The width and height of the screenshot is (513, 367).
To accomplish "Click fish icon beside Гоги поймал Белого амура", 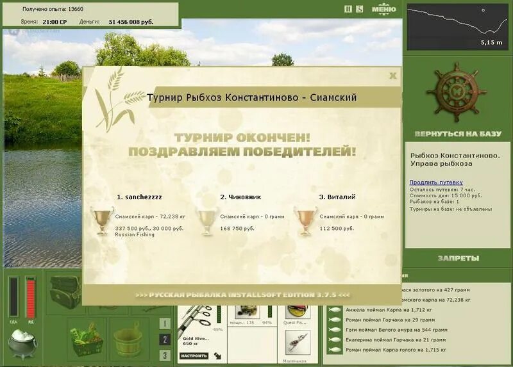I will click(x=334, y=330).
